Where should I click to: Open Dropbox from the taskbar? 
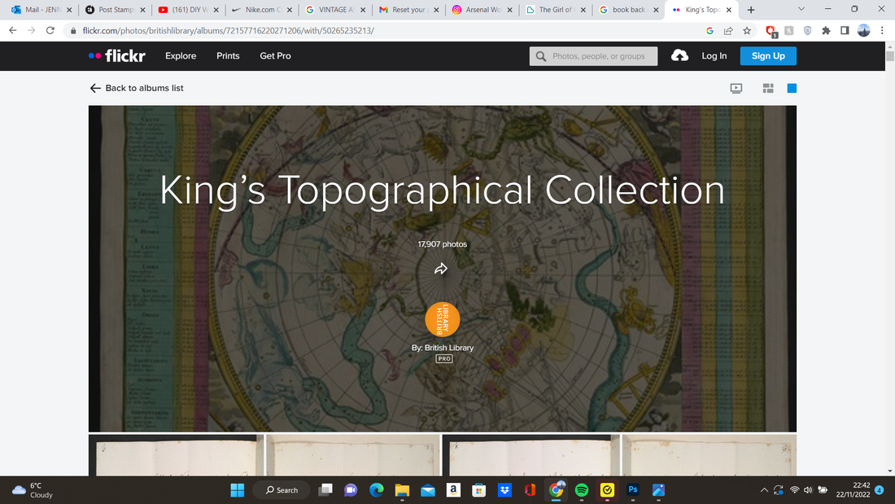(504, 489)
